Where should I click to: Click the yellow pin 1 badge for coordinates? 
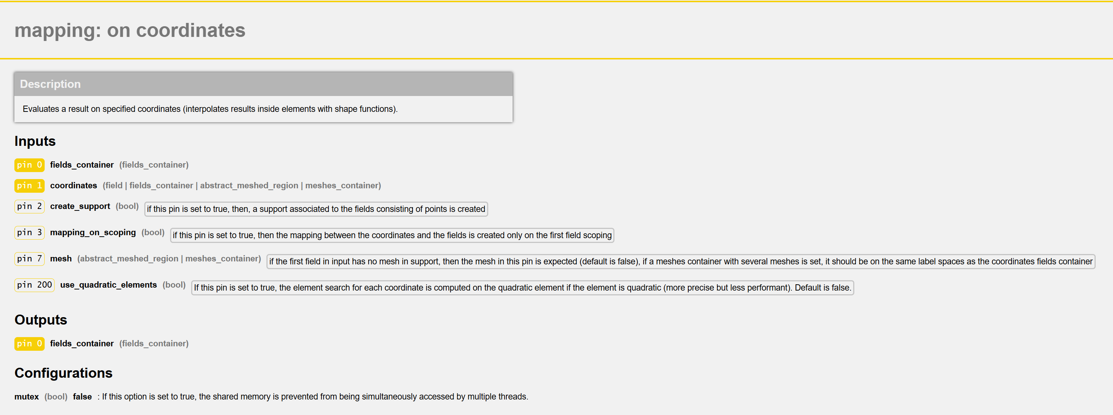[30, 185]
